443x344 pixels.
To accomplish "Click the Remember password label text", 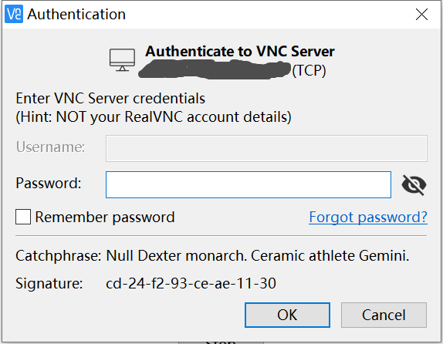I will pos(105,218).
